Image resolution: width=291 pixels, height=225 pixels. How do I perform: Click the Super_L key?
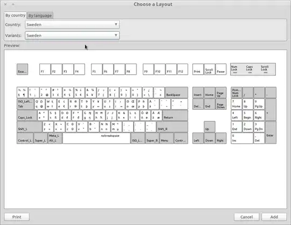tap(40, 138)
